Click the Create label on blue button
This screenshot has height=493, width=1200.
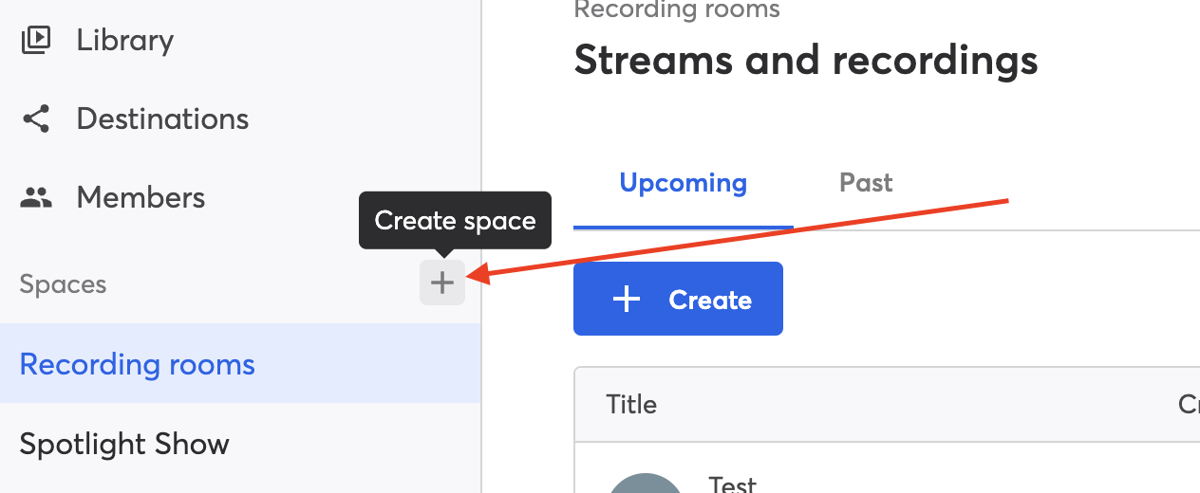pos(710,300)
